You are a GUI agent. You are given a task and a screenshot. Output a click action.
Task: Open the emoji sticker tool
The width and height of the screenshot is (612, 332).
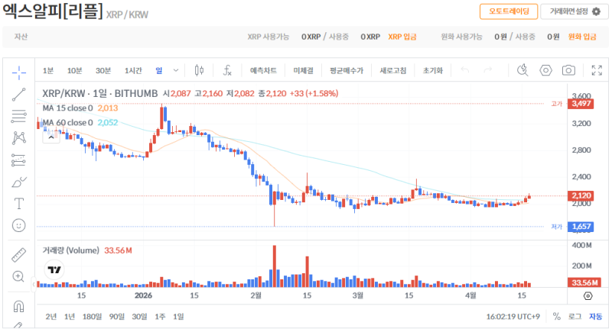pyautogui.click(x=18, y=225)
